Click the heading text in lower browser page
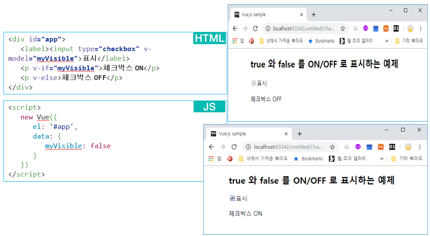Image resolution: width=430 pixels, height=236 pixels. point(311,180)
